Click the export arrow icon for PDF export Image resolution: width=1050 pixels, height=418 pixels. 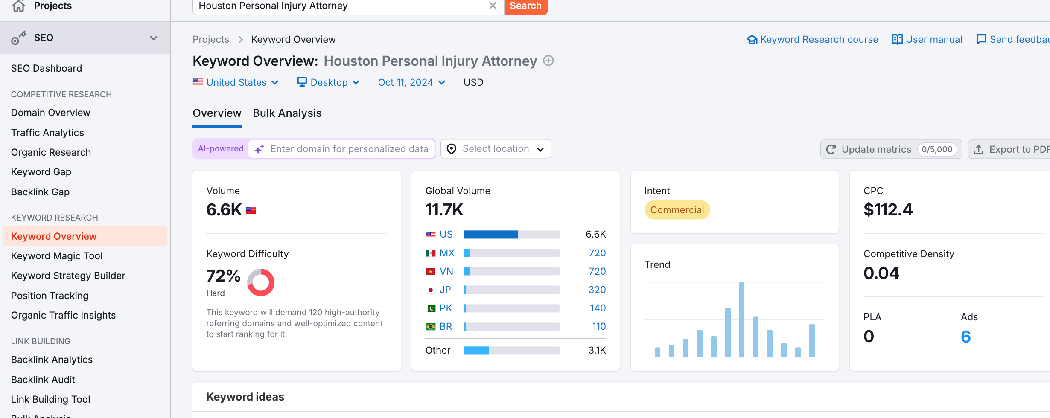979,149
